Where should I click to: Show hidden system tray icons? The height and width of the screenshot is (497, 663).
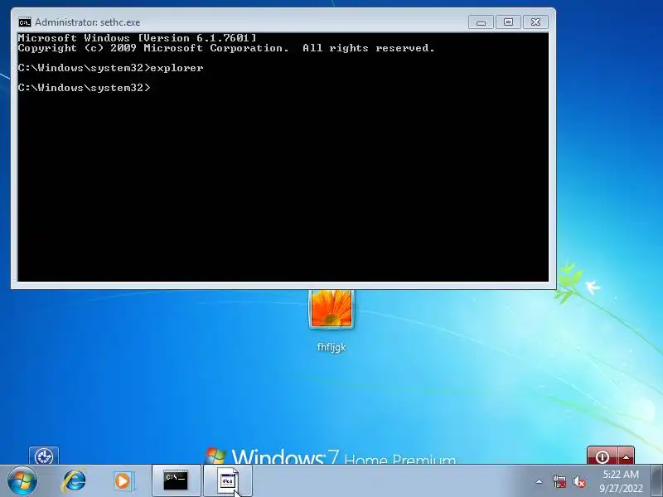click(x=539, y=481)
